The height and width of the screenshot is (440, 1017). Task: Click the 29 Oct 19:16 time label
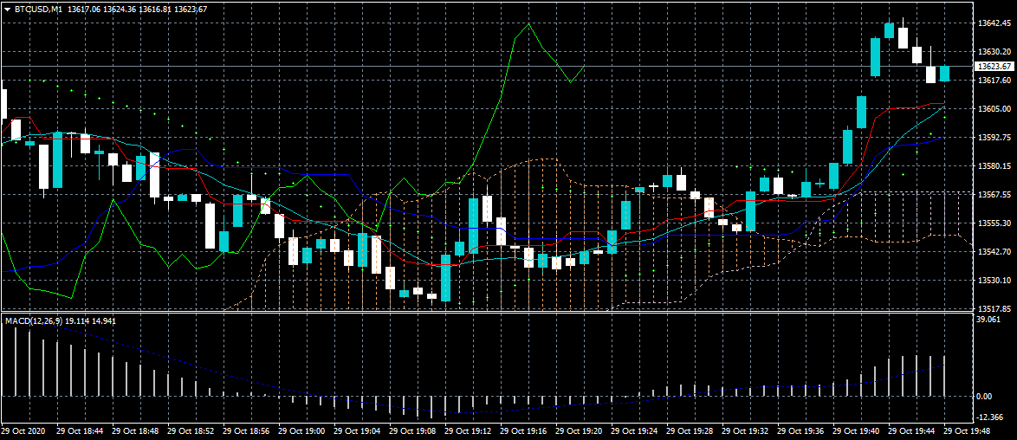click(x=523, y=431)
